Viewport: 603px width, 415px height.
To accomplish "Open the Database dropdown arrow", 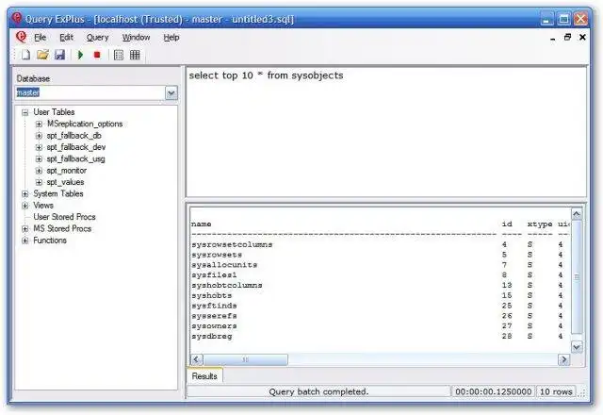I will [171, 93].
